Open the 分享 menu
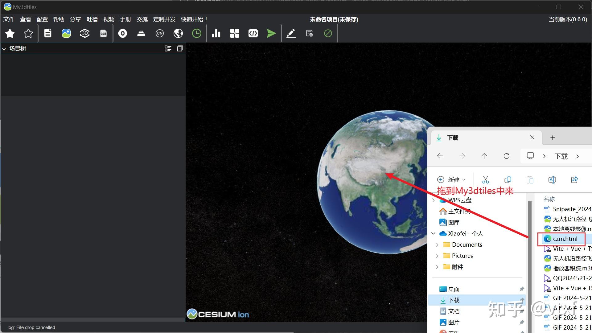Viewport: 592px width, 333px height. point(76,19)
